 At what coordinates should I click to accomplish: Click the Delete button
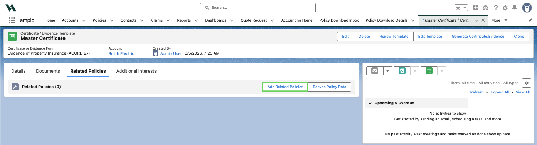[x=364, y=36]
